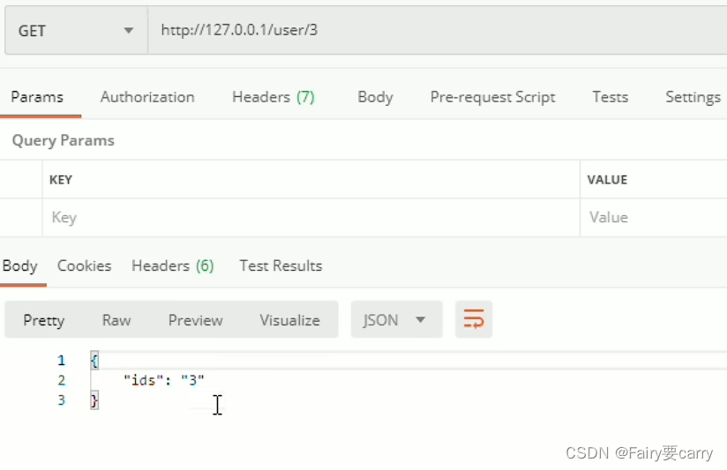Click the Query Params heading
The image size is (727, 470).
click(x=63, y=140)
